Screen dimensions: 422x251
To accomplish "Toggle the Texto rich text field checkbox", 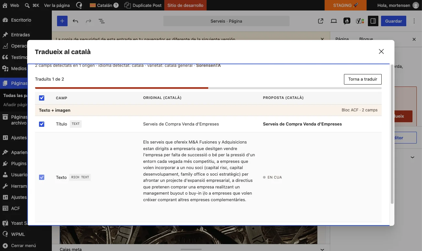I will point(42,177).
